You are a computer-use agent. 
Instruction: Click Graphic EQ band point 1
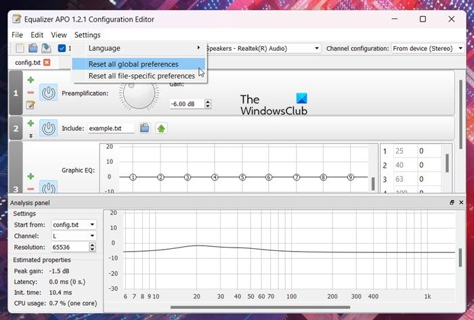[133, 177]
